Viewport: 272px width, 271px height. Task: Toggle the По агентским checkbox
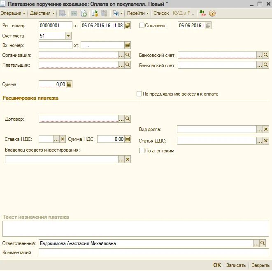pos(142,150)
